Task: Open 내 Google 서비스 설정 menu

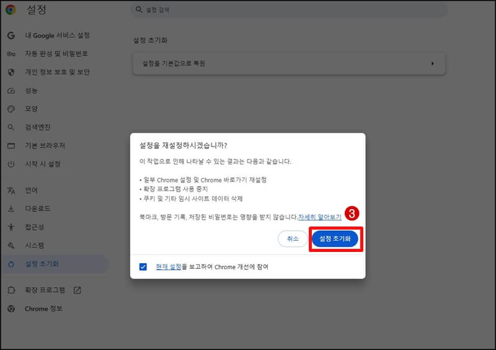Action: click(57, 35)
